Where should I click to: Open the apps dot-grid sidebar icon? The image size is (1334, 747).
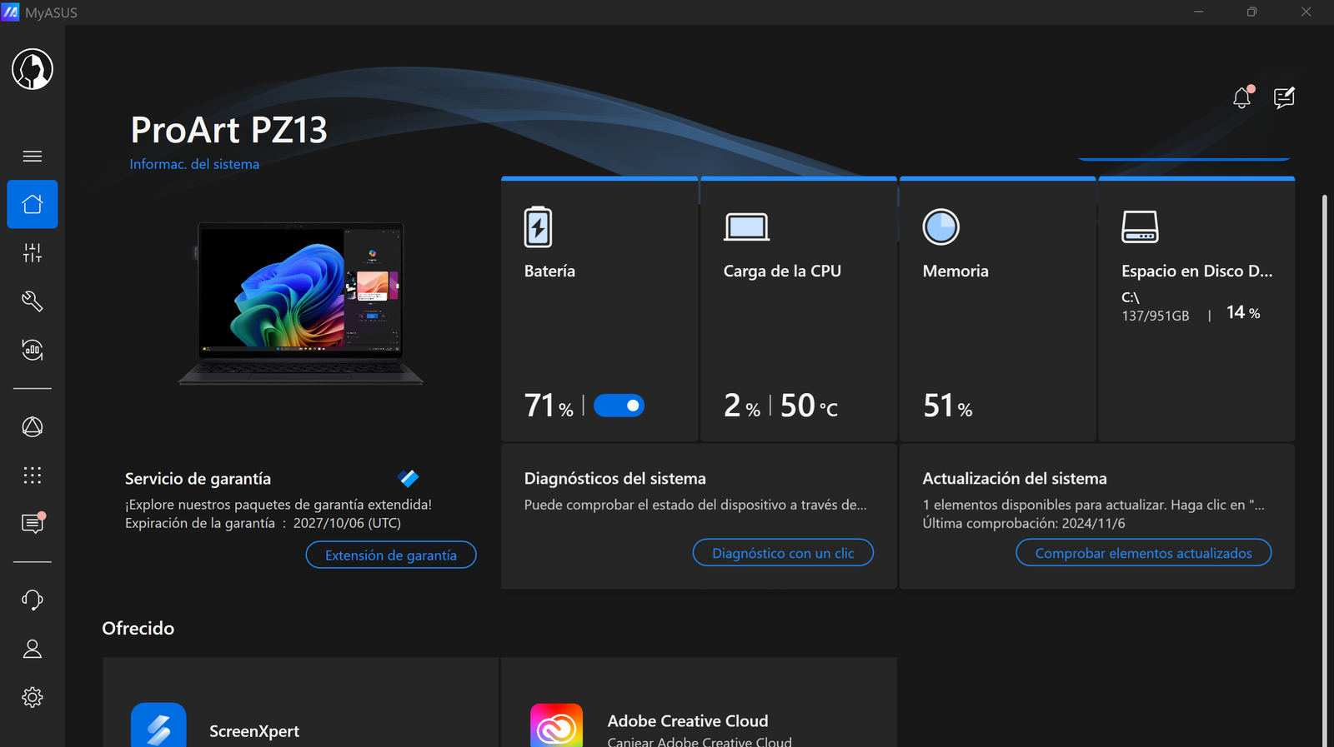[x=33, y=476]
